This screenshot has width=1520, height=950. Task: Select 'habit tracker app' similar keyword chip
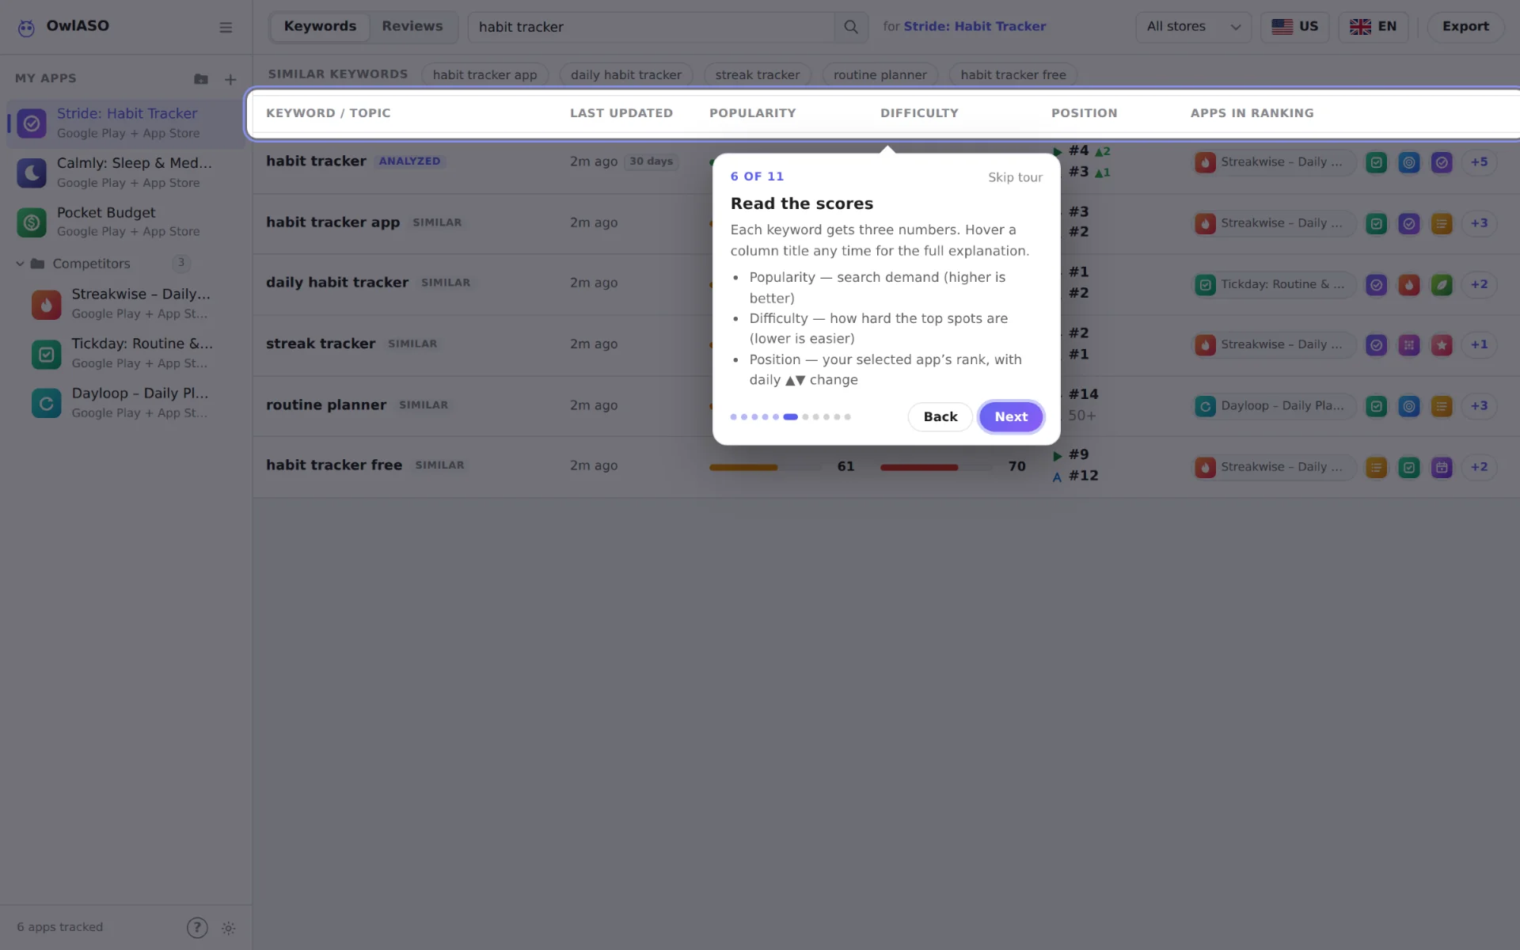[484, 75]
